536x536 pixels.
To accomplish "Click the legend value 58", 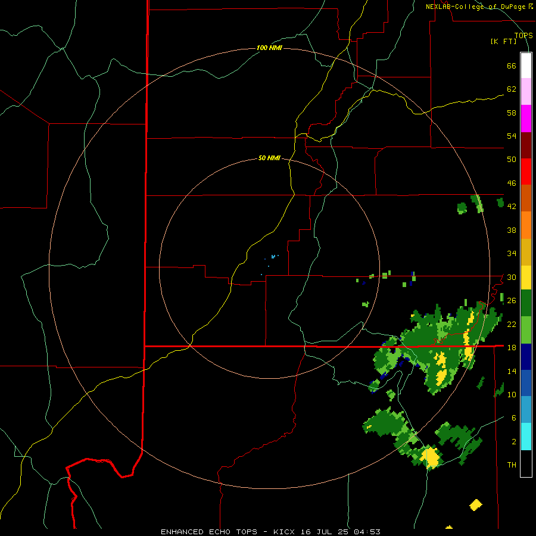I will (512, 113).
